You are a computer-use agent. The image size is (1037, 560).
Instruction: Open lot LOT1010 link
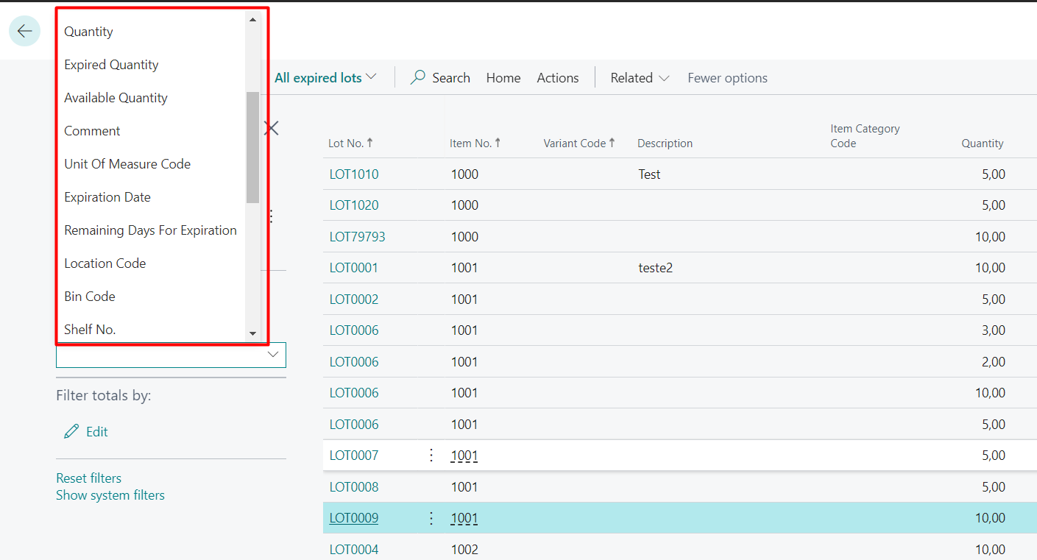click(354, 174)
